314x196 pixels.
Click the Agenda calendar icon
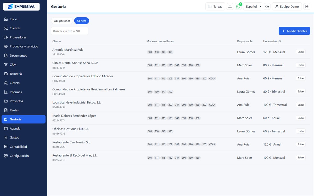6,129
